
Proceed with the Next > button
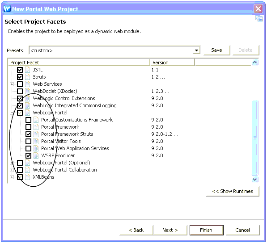click(x=170, y=230)
